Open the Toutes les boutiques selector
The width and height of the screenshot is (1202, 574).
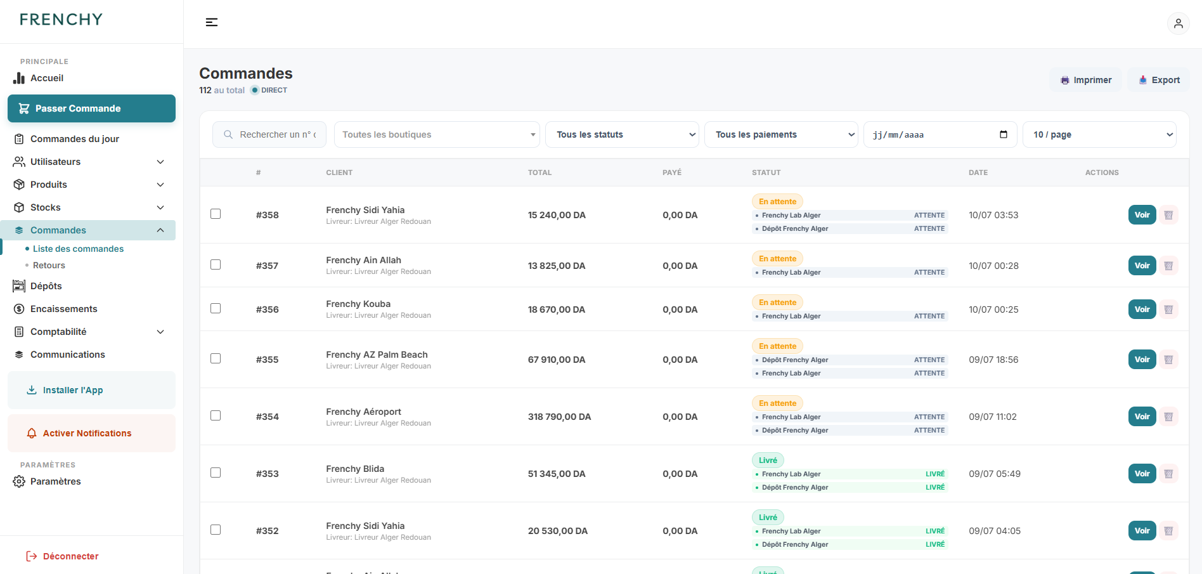[437, 134]
